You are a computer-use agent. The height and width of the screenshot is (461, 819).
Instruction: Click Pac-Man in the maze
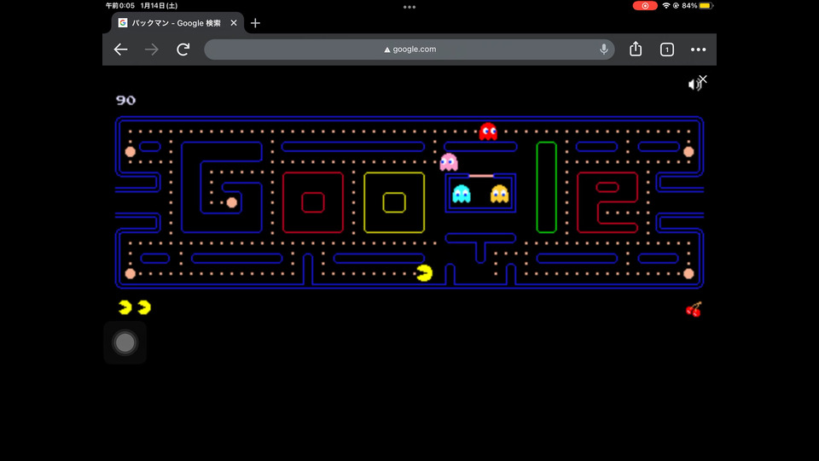pos(425,273)
